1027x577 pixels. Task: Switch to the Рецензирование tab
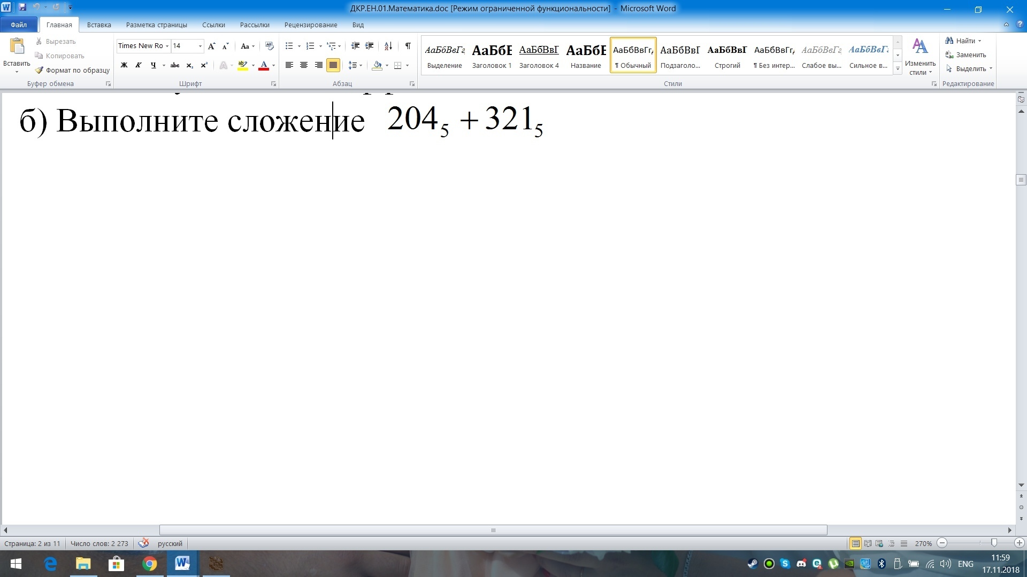[x=310, y=25]
